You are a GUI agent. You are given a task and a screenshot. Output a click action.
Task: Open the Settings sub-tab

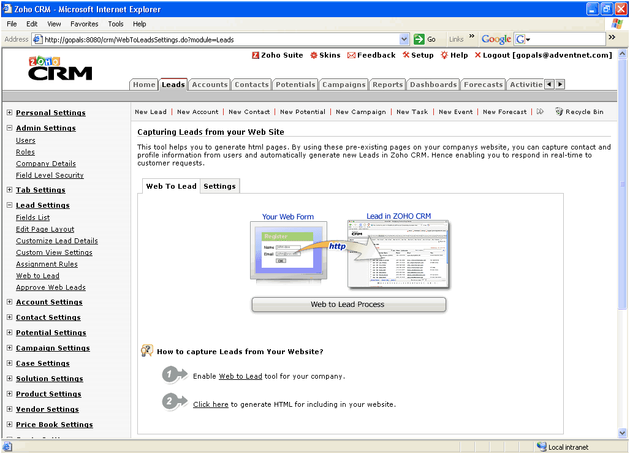click(x=219, y=186)
